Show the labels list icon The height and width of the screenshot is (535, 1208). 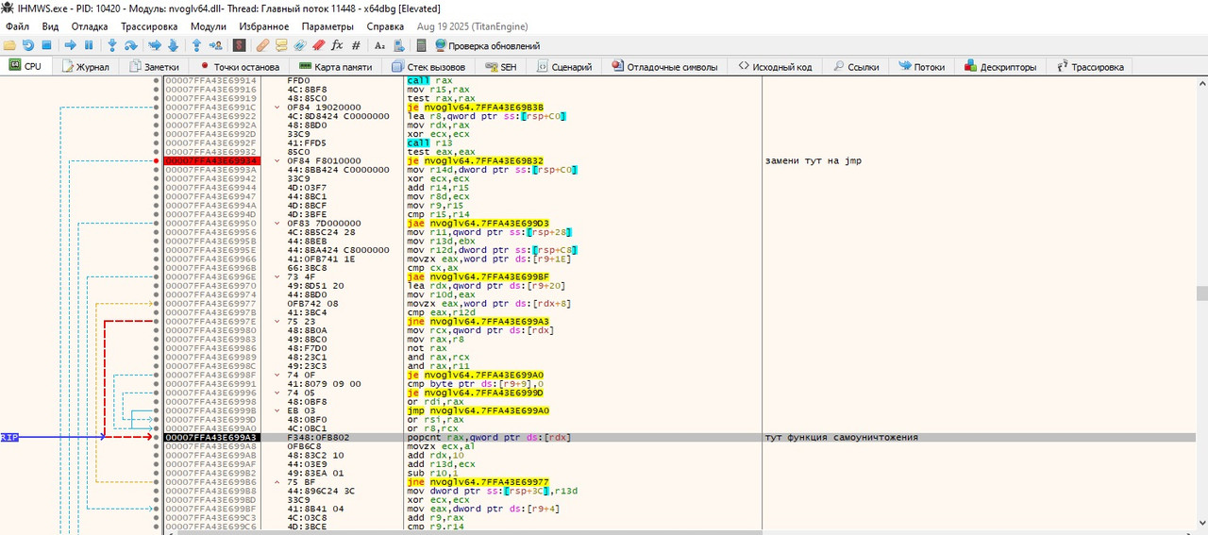[x=300, y=45]
